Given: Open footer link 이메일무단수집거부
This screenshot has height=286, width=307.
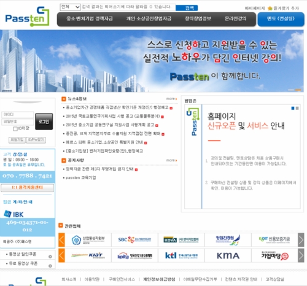Looking at the screenshot, I should (x=200, y=279).
